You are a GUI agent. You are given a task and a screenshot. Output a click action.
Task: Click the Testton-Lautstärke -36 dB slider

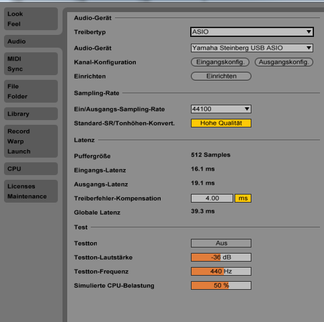(221, 257)
